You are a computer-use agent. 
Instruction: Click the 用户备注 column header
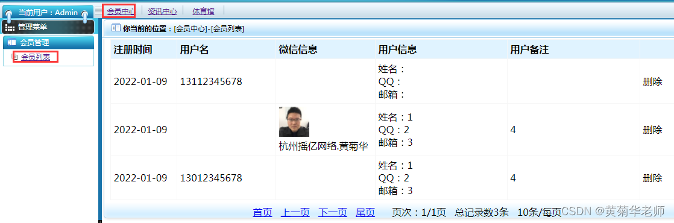pyautogui.click(x=529, y=49)
